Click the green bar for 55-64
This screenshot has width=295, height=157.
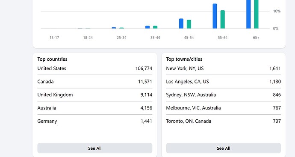[223, 19]
